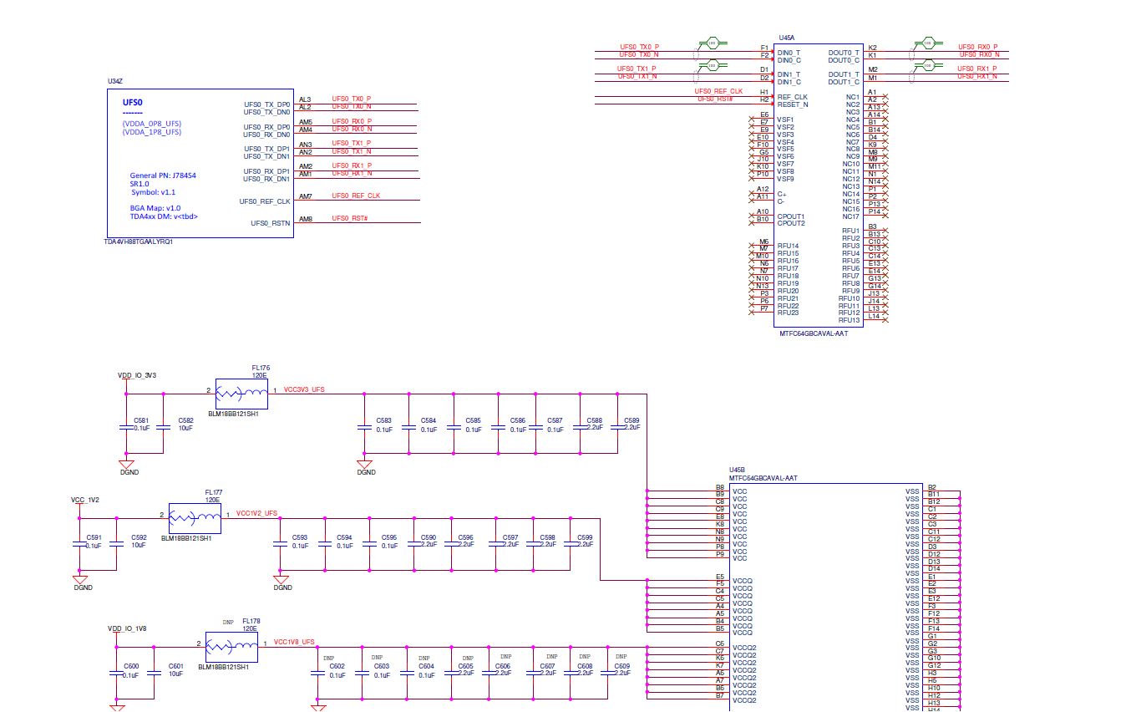Select the VCC1V2_UFS net label

tap(257, 513)
